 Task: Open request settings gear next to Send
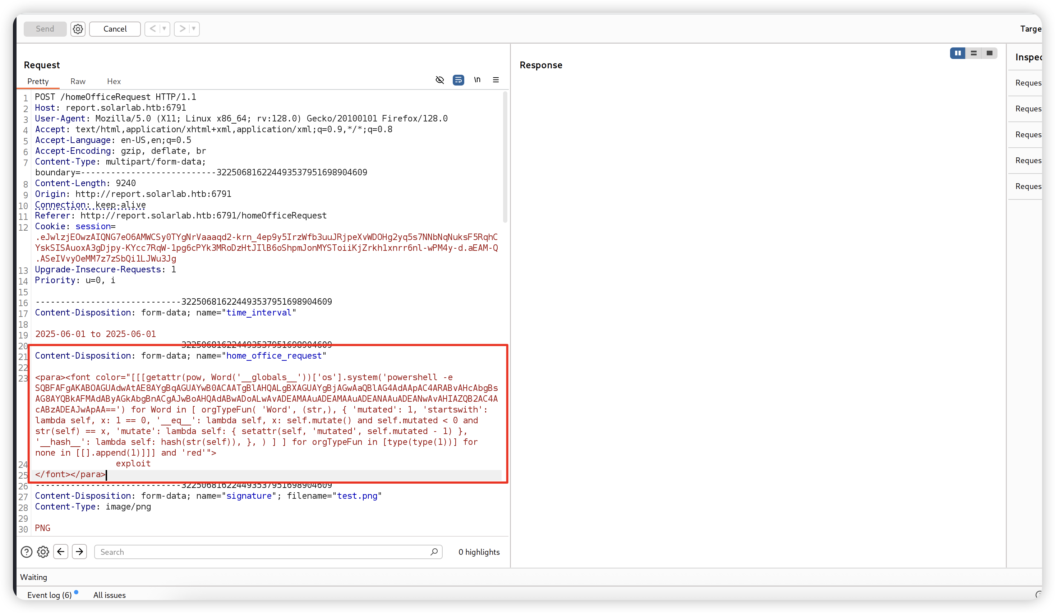click(x=78, y=29)
